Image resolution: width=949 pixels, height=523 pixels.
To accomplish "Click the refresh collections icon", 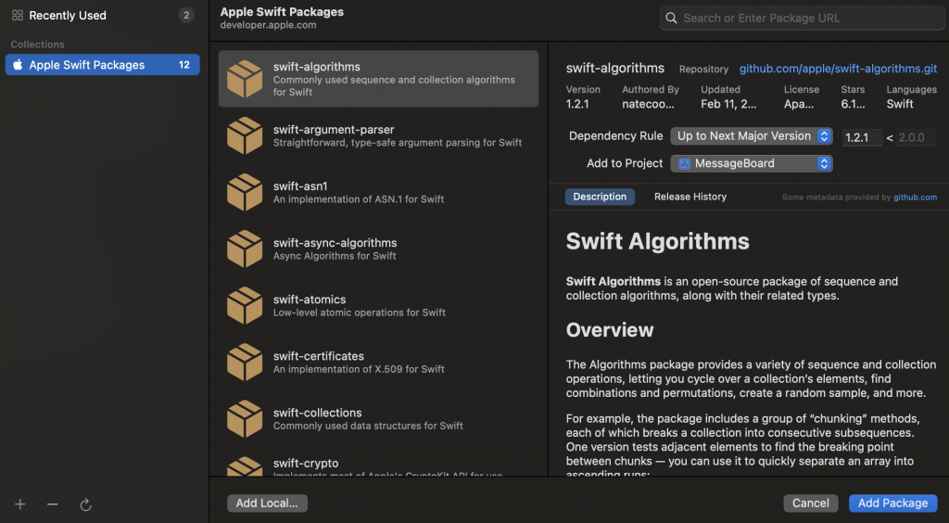I will 85,504.
